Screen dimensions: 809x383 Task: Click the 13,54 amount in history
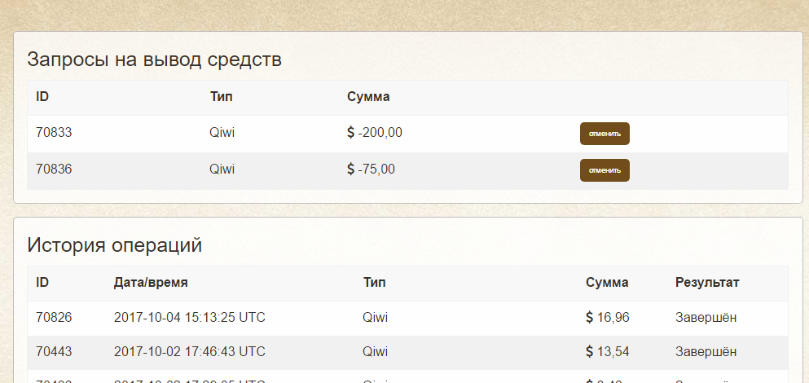point(608,352)
